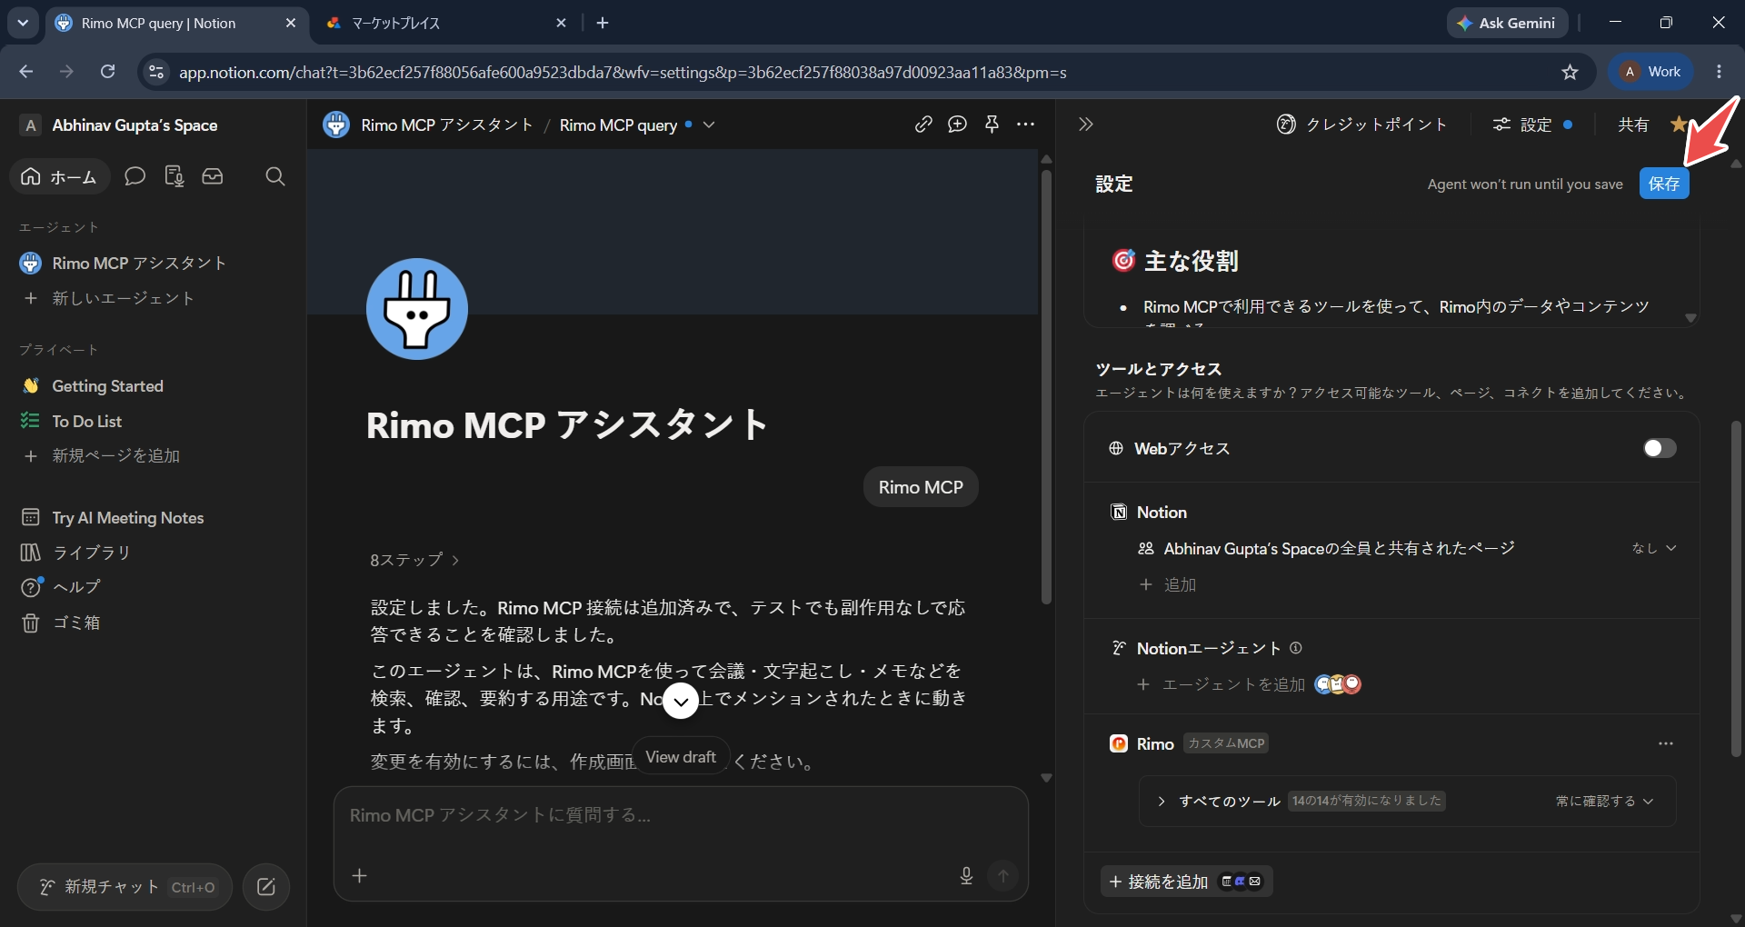
Task: Open a new browser tab
Action: (x=603, y=23)
